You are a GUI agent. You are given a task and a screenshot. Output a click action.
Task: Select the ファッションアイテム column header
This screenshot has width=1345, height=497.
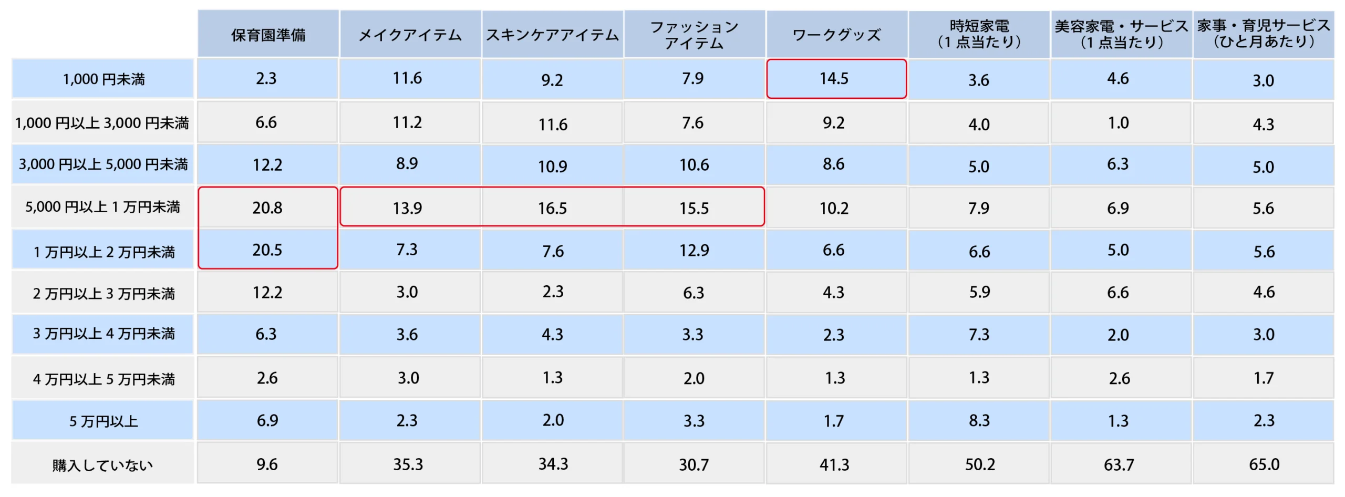(x=695, y=34)
